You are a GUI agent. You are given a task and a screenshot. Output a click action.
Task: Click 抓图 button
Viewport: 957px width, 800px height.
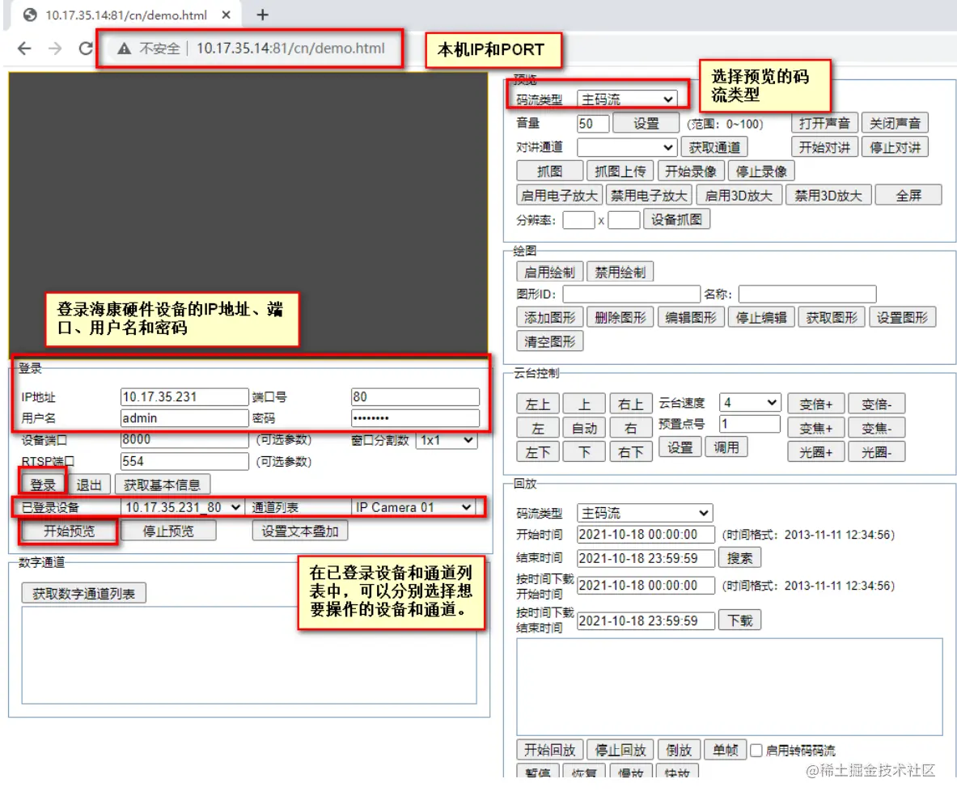point(549,171)
